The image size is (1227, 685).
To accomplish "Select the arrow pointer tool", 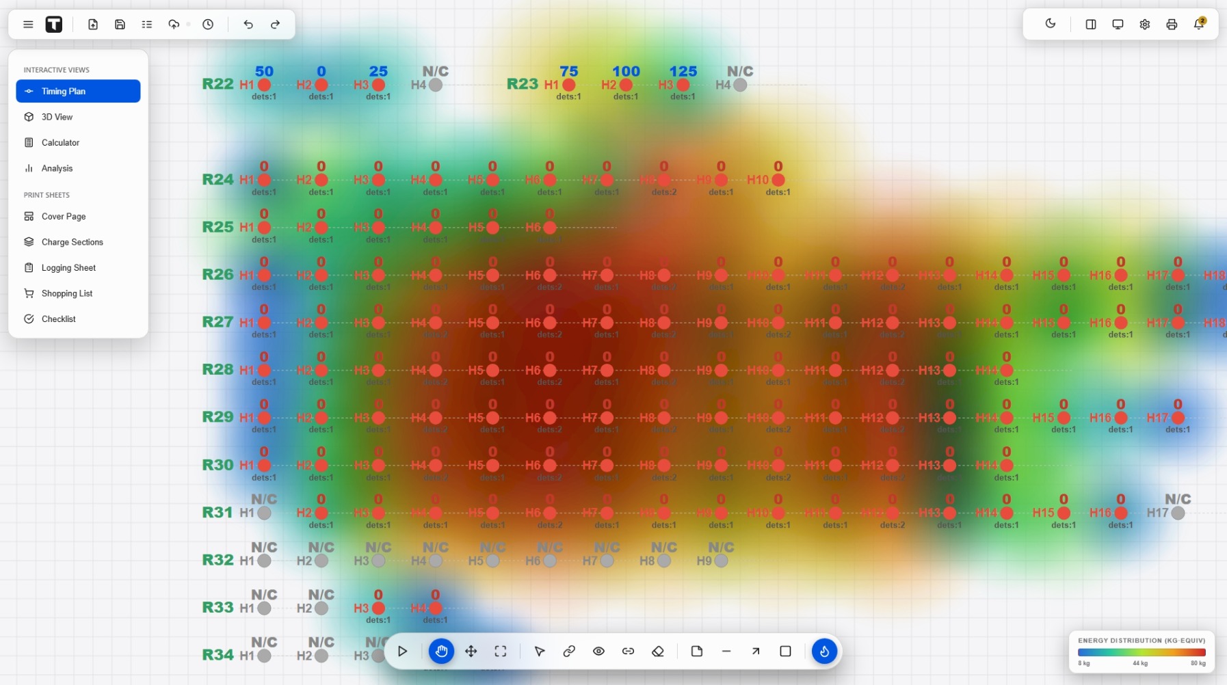I will pyautogui.click(x=540, y=652).
